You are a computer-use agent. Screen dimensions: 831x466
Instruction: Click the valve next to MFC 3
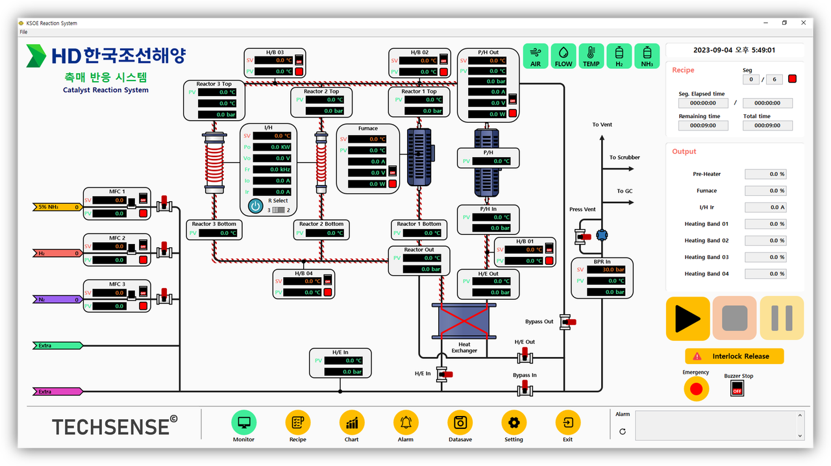pyautogui.click(x=164, y=297)
